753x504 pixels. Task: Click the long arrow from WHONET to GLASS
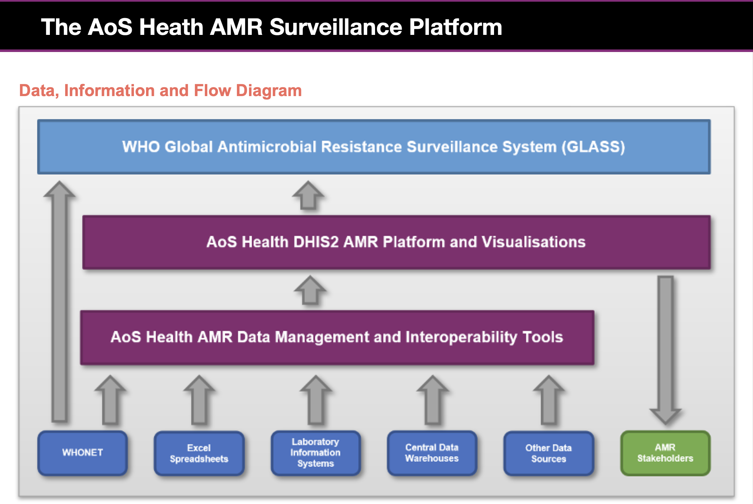click(59, 303)
